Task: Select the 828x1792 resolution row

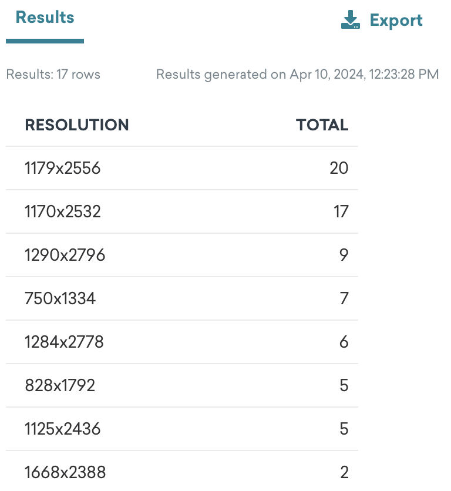Action: click(x=182, y=385)
